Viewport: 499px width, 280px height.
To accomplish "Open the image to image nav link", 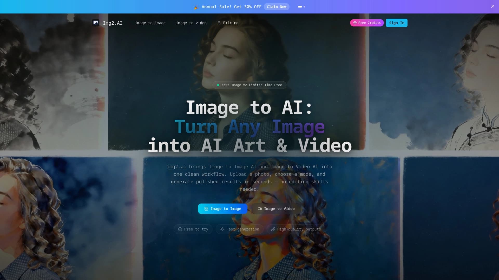I will point(150,23).
